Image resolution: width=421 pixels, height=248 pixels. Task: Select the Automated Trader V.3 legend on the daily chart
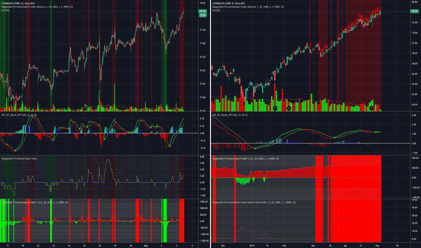click(x=245, y=159)
